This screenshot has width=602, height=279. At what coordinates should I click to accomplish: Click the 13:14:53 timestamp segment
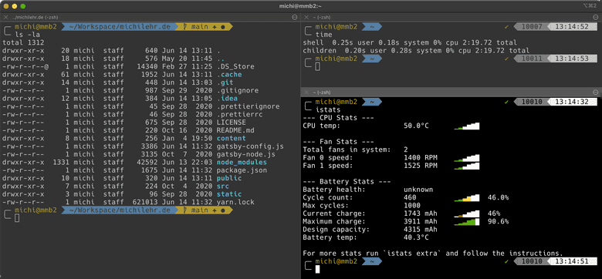tap(572, 59)
